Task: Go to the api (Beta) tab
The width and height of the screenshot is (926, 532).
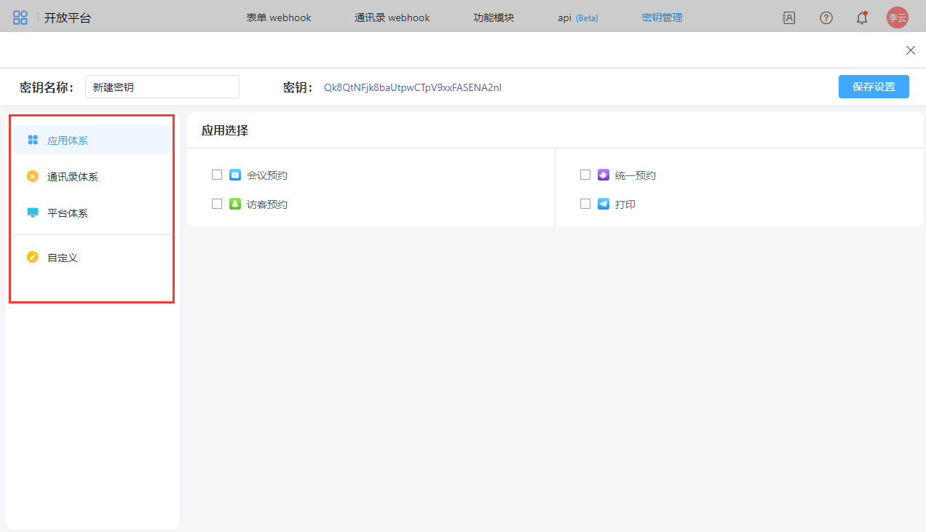Action: click(x=577, y=17)
